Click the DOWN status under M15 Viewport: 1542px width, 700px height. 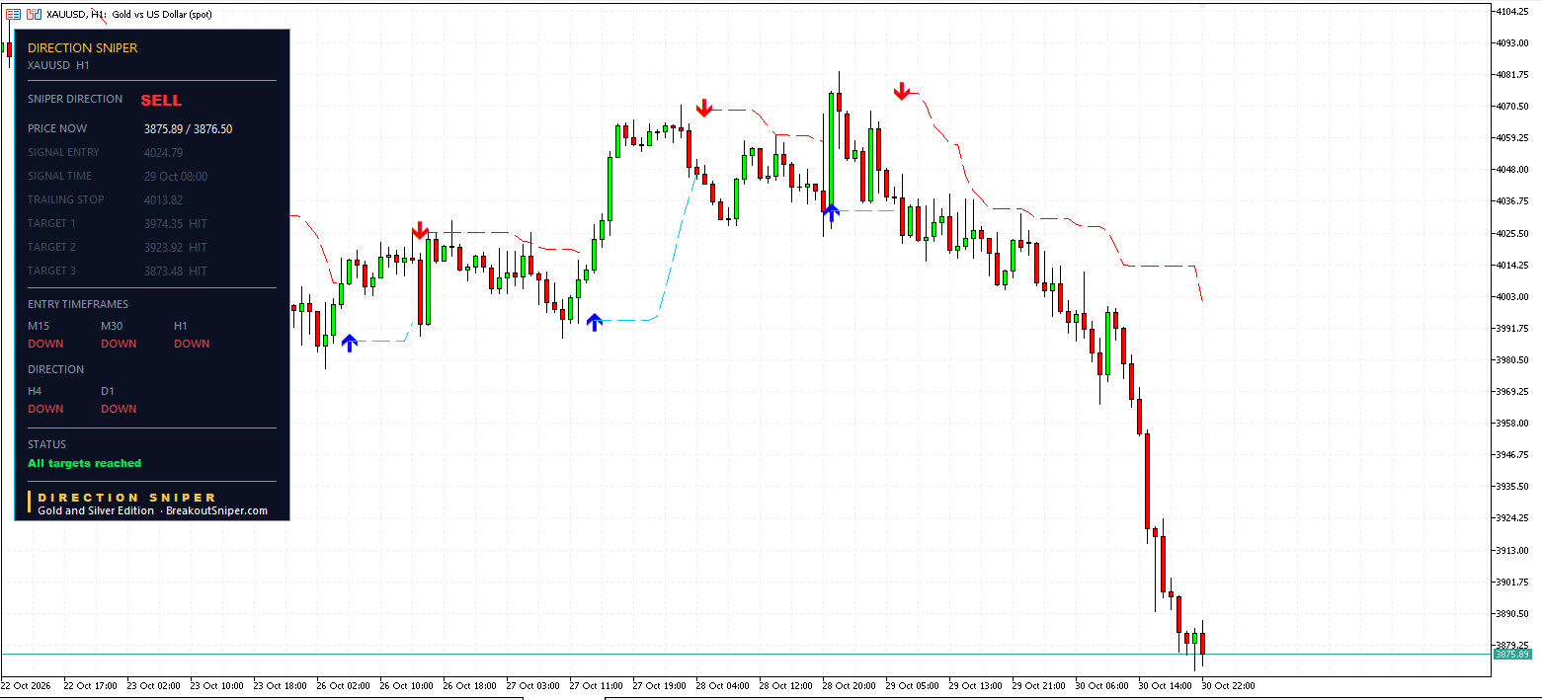tap(45, 344)
